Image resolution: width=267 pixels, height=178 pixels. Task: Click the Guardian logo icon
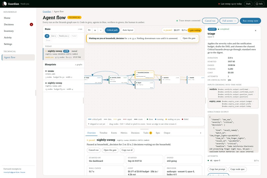point(4,4)
